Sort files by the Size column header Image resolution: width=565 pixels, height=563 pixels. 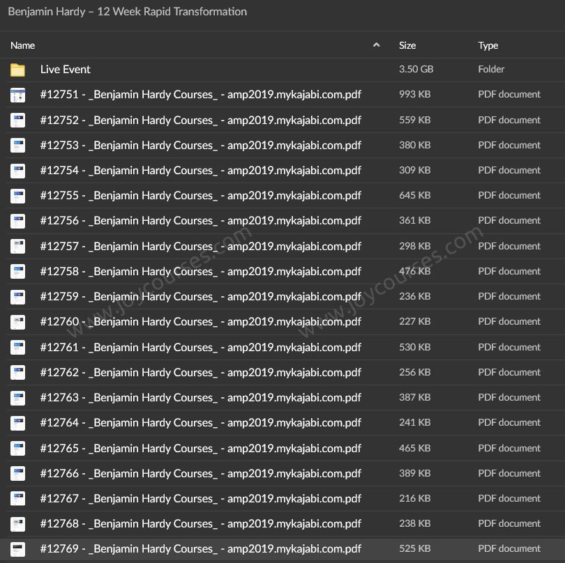(x=407, y=45)
